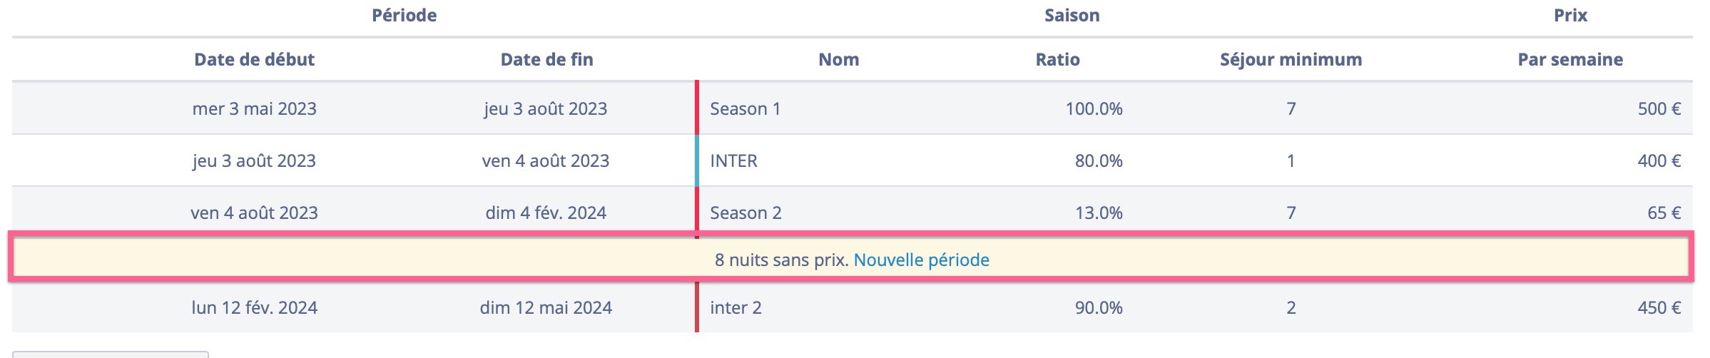Click the end date dim 4 fév. 2024
Screen dimensions: 1710x358
[x=546, y=213]
